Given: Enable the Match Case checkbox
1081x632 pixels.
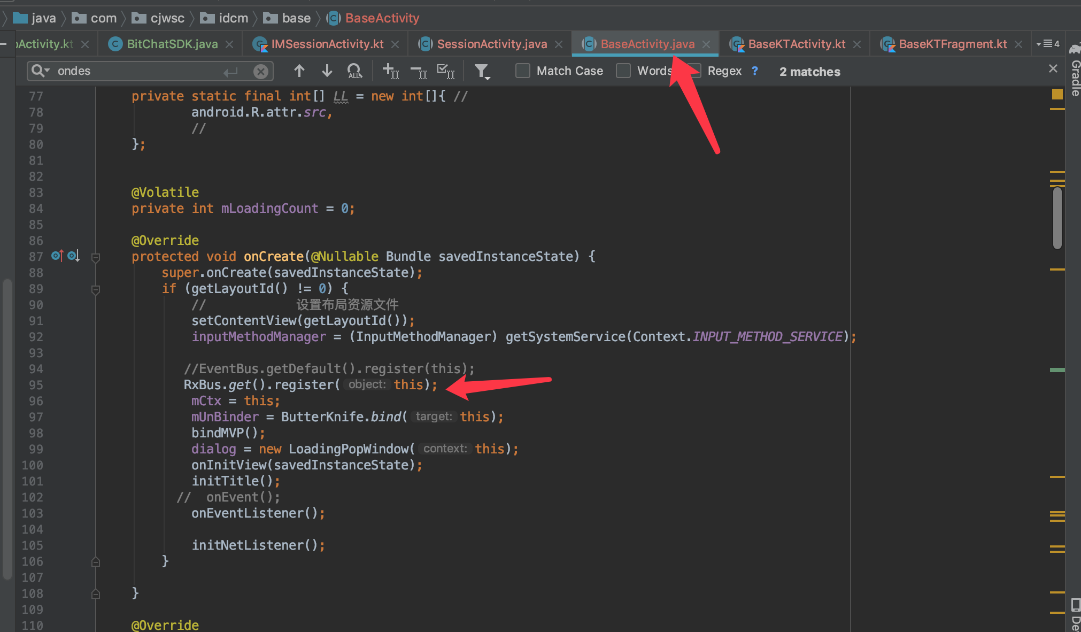Looking at the screenshot, I should point(522,70).
